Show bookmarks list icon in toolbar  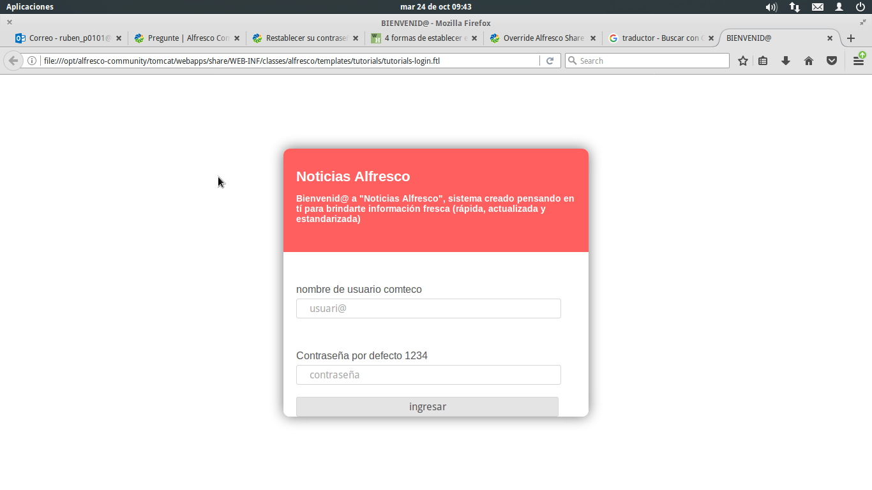tap(763, 61)
